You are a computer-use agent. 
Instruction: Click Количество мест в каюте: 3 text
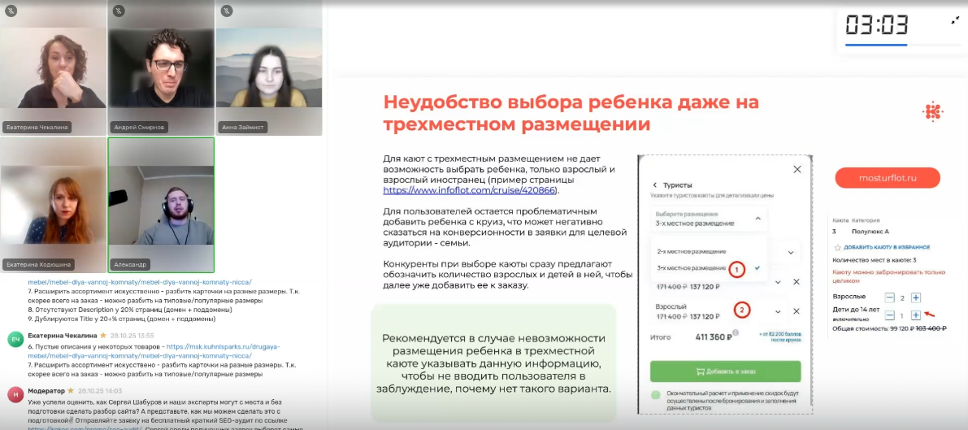pyautogui.click(x=875, y=260)
